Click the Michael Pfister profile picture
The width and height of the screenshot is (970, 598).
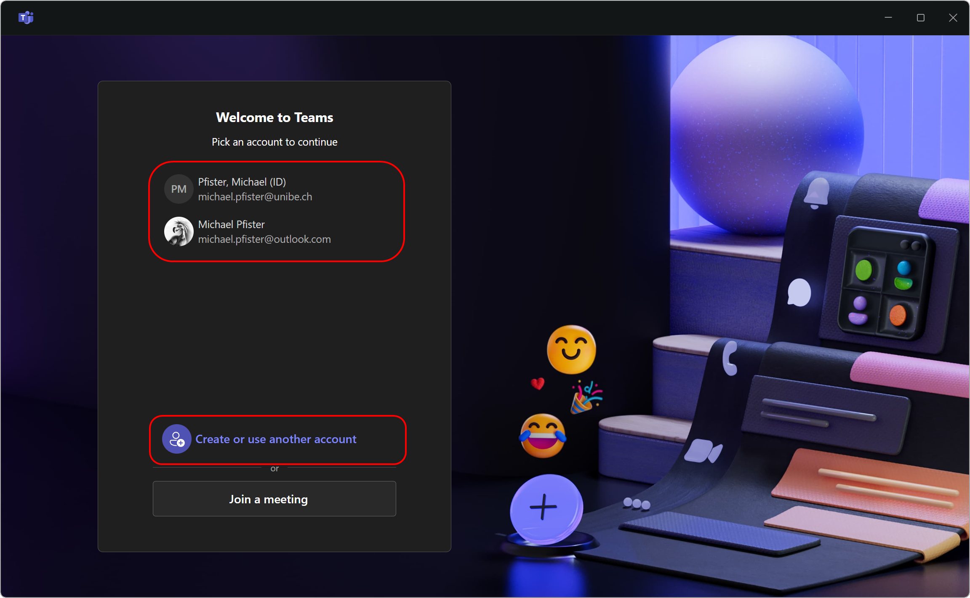click(179, 231)
